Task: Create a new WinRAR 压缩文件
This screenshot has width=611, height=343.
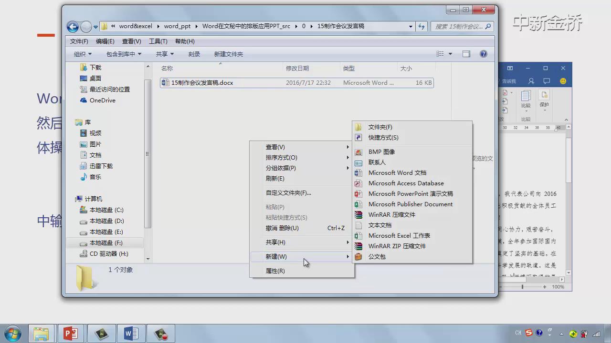Action: pyautogui.click(x=412, y=214)
